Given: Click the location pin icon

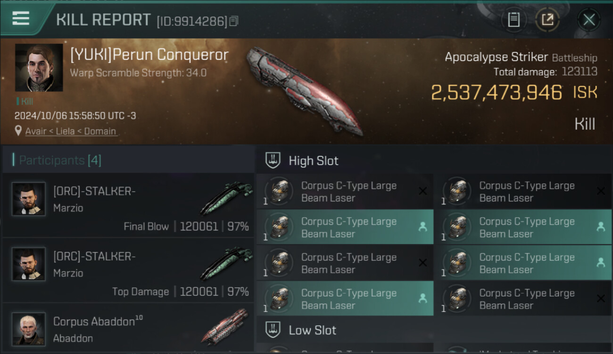Looking at the screenshot, I should (18, 131).
